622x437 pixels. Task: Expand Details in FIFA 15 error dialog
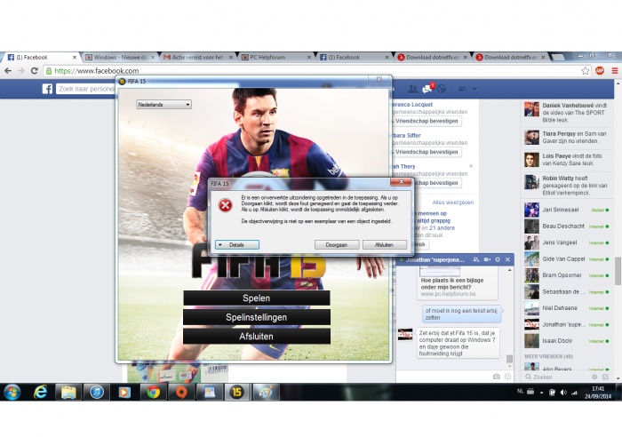coord(237,244)
